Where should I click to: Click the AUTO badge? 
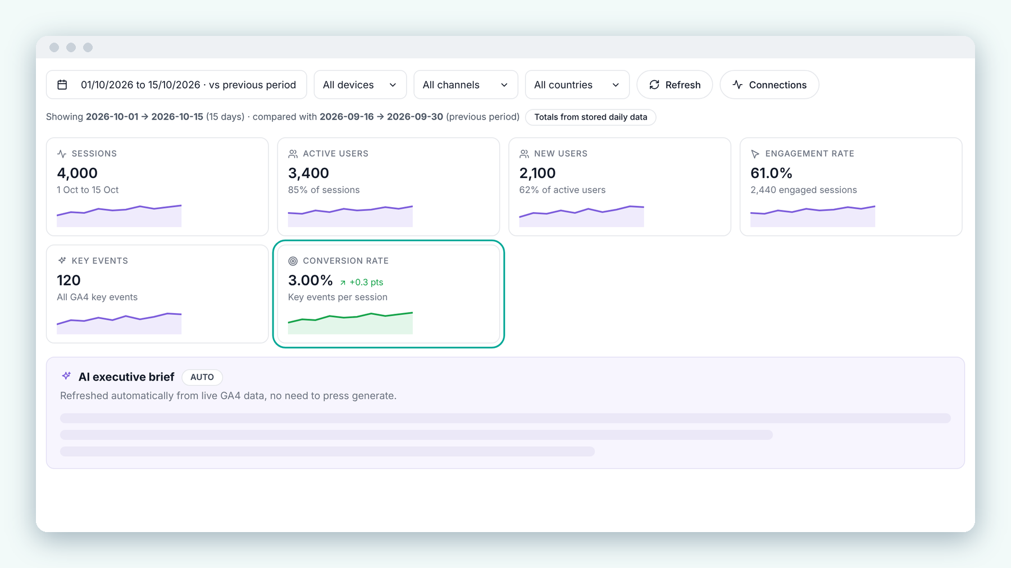pos(202,377)
